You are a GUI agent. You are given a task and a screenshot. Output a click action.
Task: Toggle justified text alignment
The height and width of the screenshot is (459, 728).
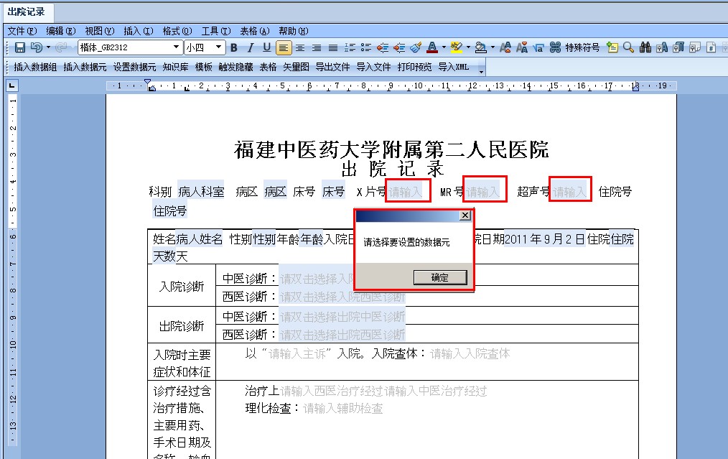point(333,47)
